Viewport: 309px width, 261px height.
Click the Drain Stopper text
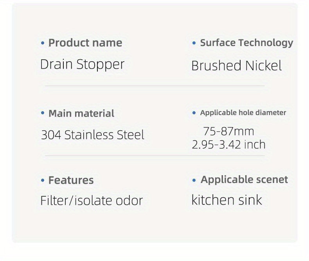(x=82, y=64)
